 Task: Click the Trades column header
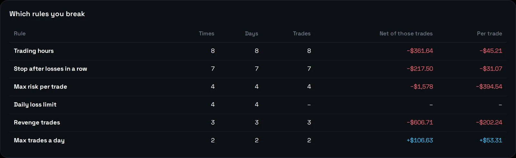[302, 34]
